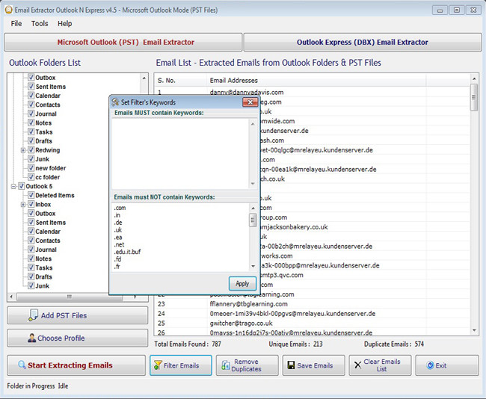The width and height of the screenshot is (486, 399).
Task: Click the Exit power icon
Action: pos(430,365)
